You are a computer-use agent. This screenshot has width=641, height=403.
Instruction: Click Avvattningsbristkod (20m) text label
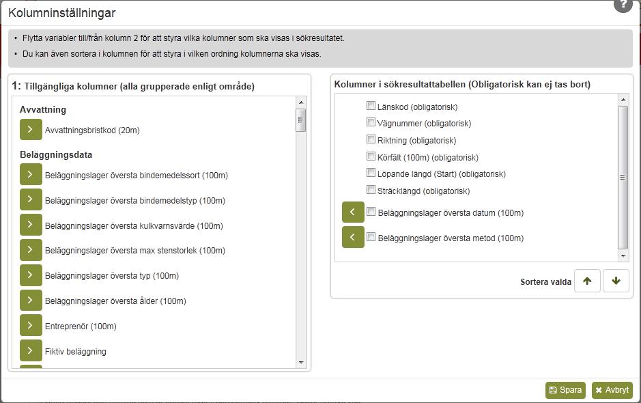(x=92, y=130)
